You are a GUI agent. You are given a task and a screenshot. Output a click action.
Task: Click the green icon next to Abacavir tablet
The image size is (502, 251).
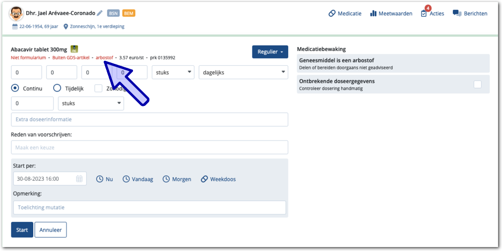(x=74, y=49)
